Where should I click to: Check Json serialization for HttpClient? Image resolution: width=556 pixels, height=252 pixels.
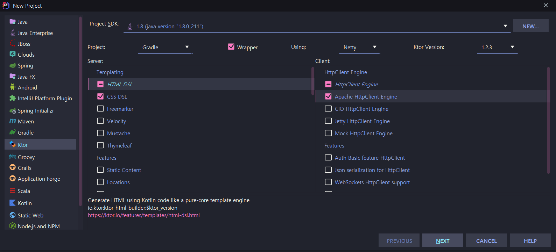[x=328, y=170]
